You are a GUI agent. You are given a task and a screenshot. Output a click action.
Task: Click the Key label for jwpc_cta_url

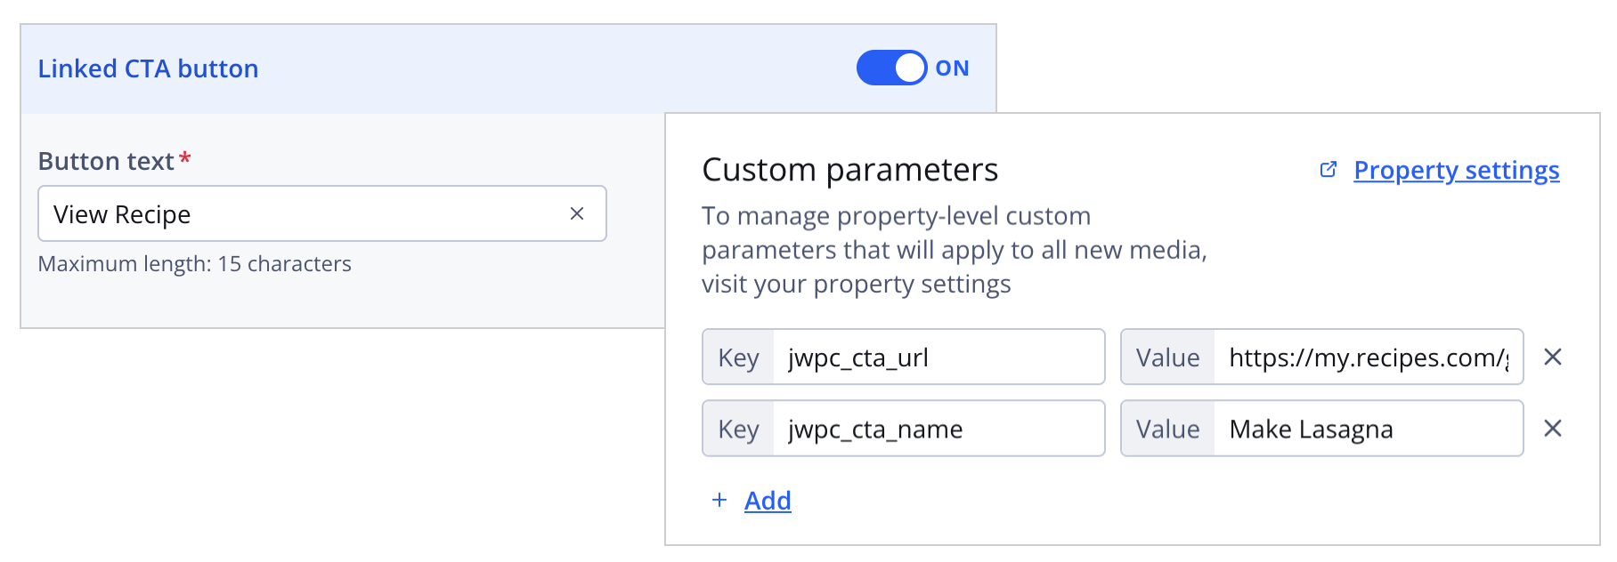(x=737, y=357)
